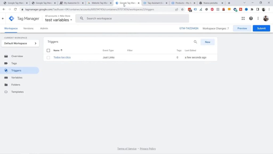This screenshot has height=154, width=273.
Task: Switch to the Workspace tab
Action: coord(11,28)
